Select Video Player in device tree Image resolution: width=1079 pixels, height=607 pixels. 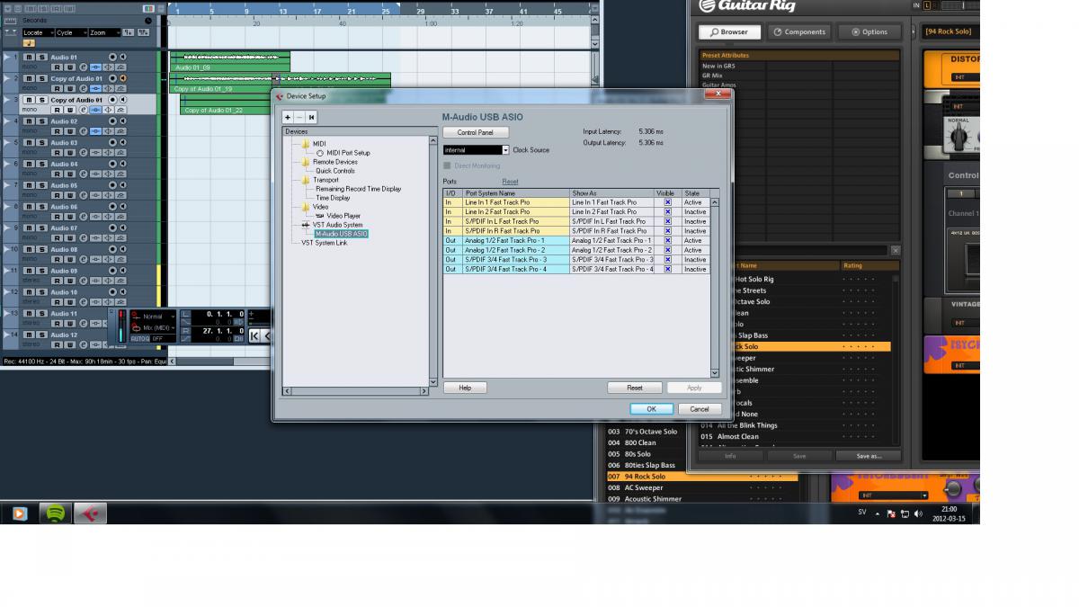pyautogui.click(x=343, y=216)
